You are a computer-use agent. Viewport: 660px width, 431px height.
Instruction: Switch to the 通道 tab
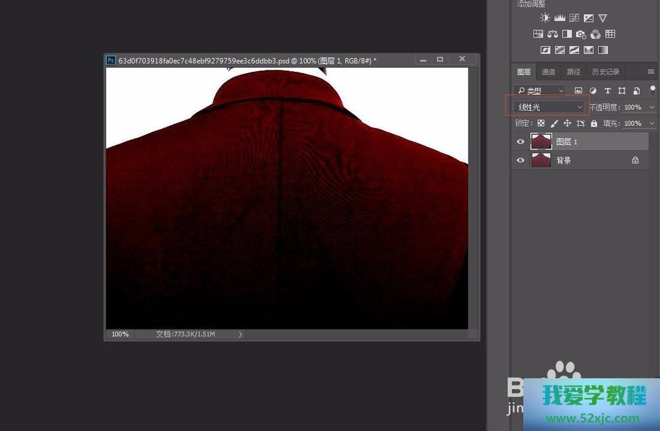[548, 72]
